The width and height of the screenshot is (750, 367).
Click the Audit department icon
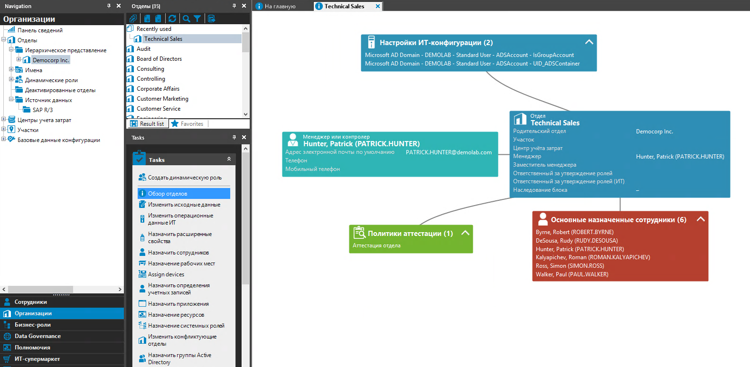tap(131, 48)
